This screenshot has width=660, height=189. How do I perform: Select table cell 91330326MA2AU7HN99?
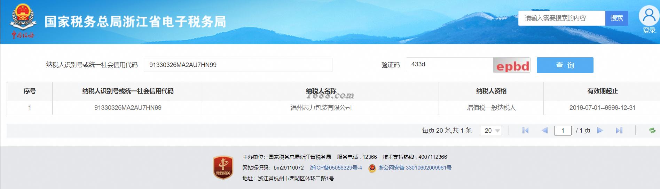[x=128, y=108]
